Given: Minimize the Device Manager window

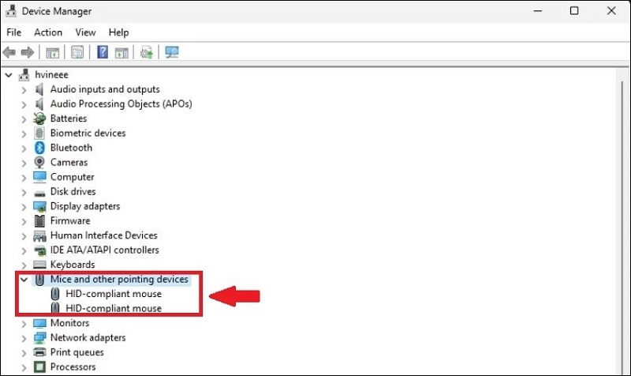Looking at the screenshot, I should [x=538, y=11].
